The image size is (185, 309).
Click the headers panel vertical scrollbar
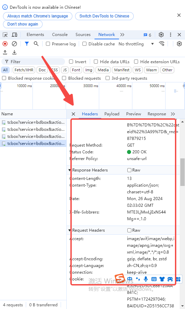(x=182, y=172)
